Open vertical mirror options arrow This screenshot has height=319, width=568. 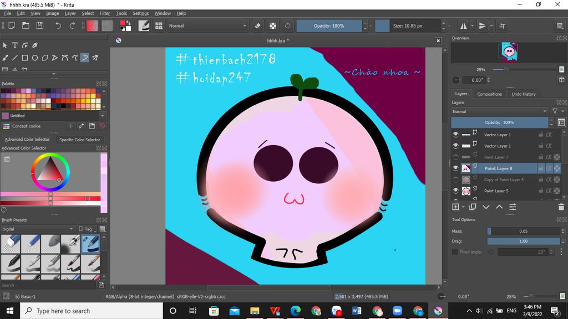click(491, 25)
